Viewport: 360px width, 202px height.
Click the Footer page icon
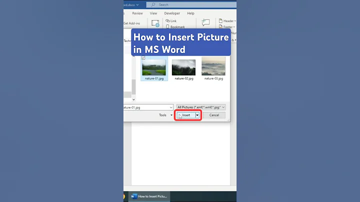pos(220,27)
